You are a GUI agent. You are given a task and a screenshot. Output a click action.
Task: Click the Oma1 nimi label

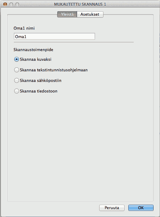(24, 28)
